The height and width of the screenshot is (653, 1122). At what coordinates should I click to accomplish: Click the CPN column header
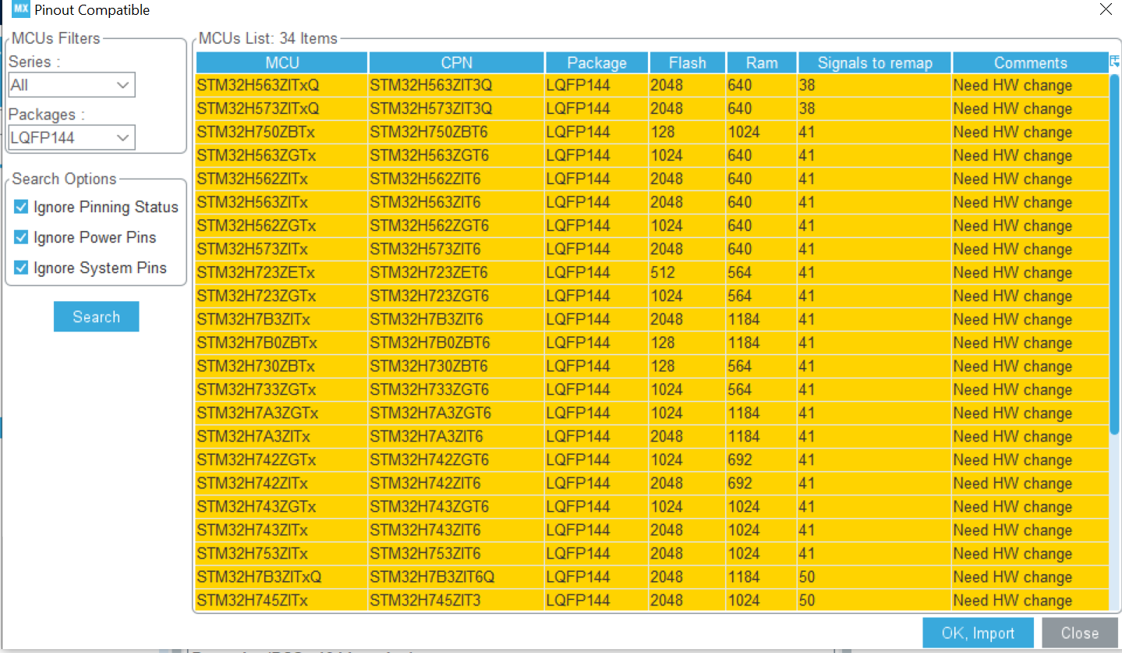(x=456, y=62)
